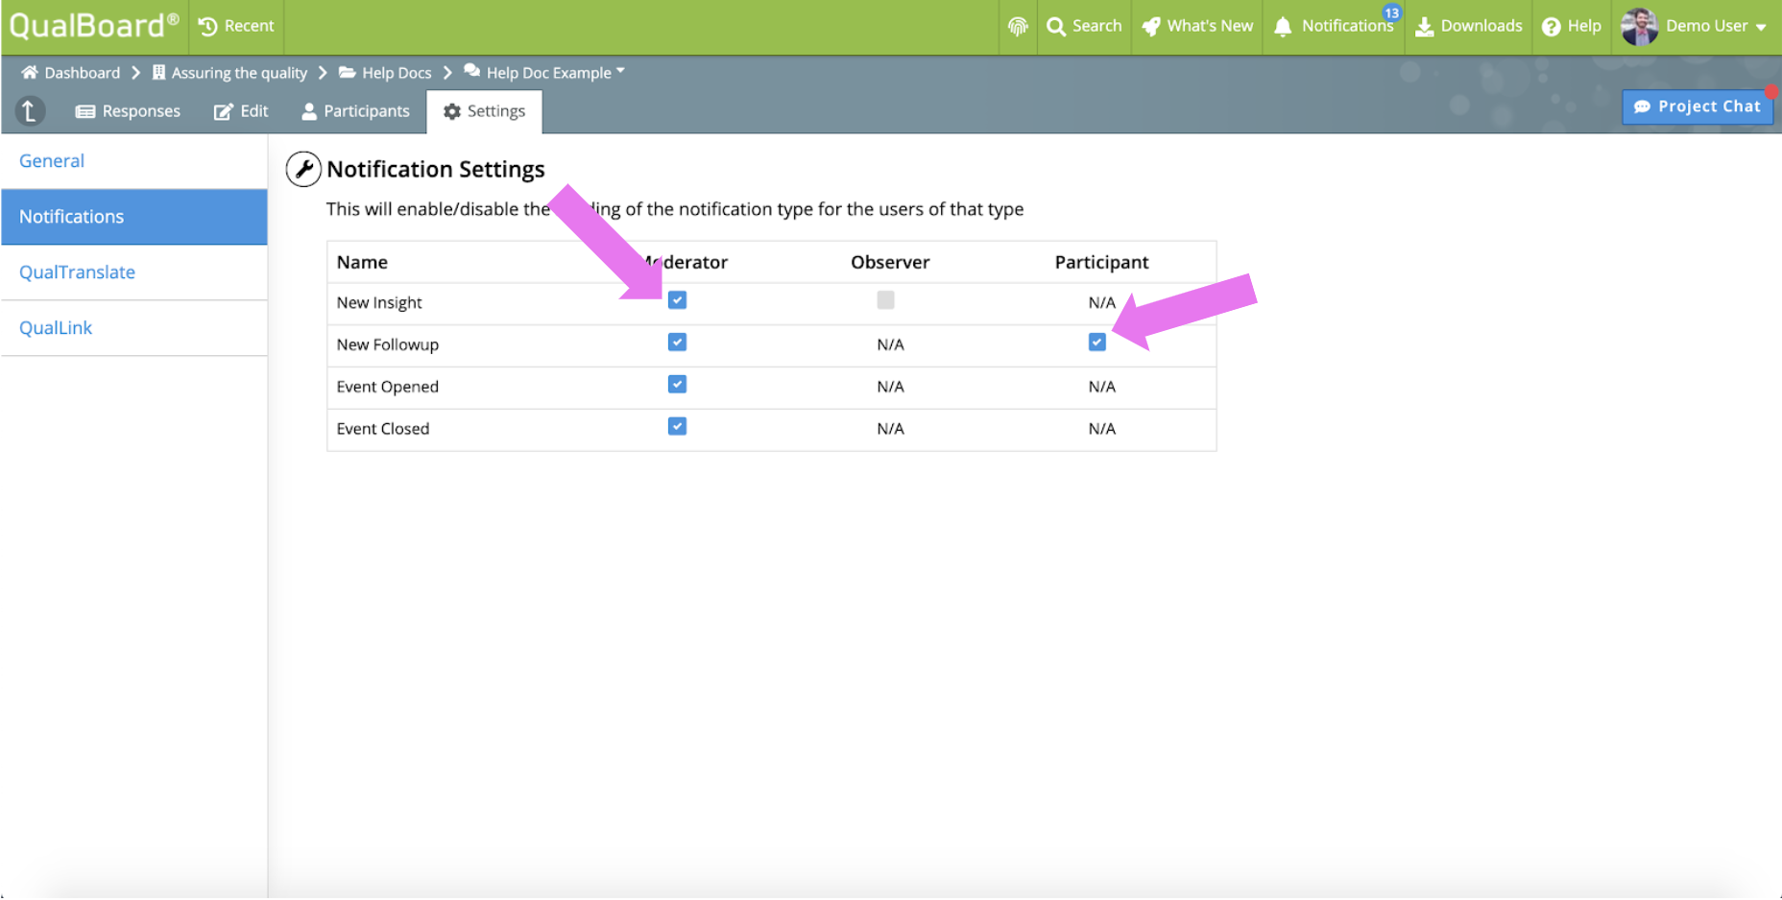Screen dimensions: 1782x900
Task: Select QualTranslate in the settings sidebar
Action: 134,272
